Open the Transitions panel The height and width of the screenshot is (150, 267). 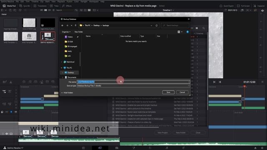(40, 6)
